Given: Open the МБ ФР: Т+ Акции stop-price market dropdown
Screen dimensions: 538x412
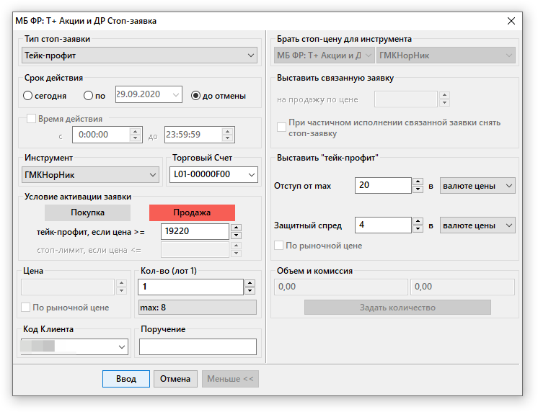Looking at the screenshot, I should [x=325, y=55].
